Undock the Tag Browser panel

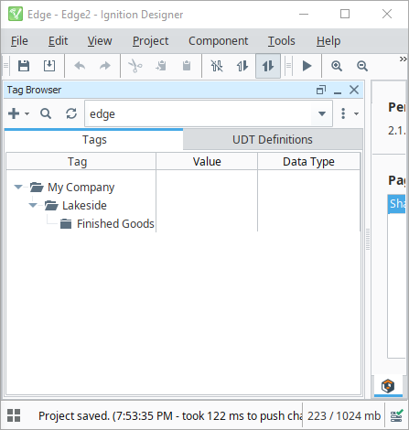coord(321,90)
